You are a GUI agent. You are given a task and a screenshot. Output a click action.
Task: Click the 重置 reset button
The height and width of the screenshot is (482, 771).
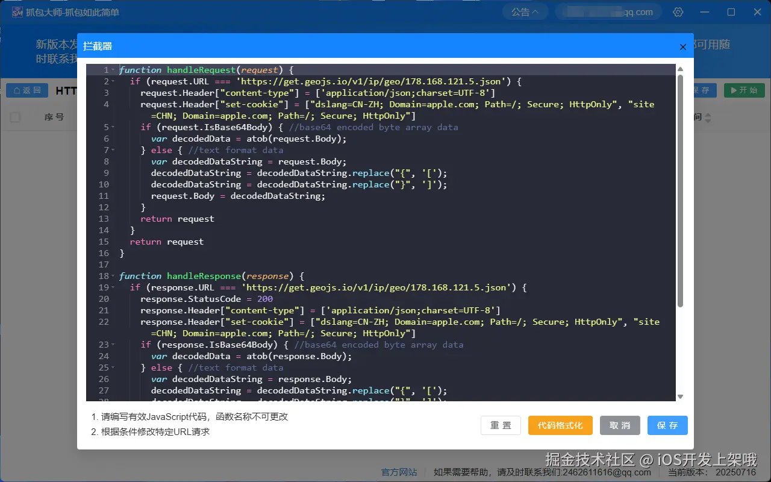click(501, 425)
